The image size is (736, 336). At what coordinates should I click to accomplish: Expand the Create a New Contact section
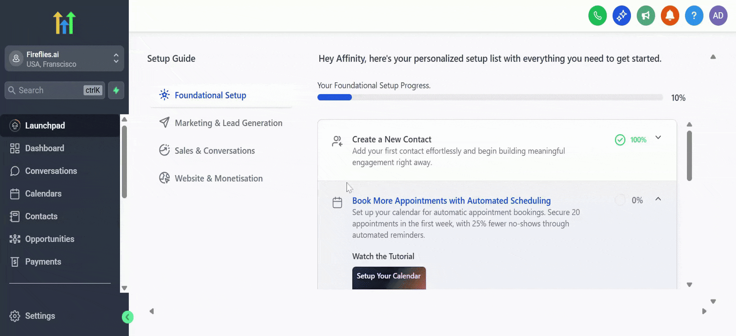658,138
